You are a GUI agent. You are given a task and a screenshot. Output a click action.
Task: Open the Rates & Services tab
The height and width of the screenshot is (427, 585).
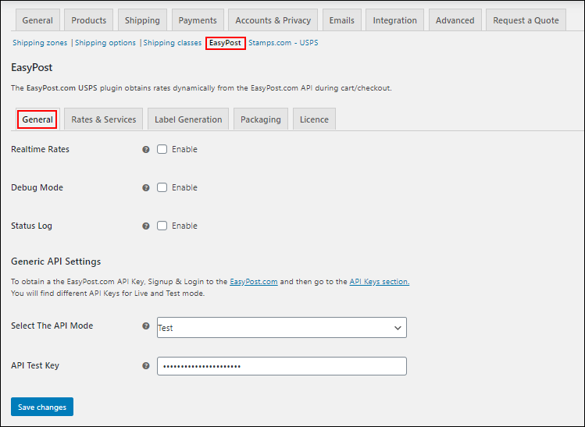[104, 119]
